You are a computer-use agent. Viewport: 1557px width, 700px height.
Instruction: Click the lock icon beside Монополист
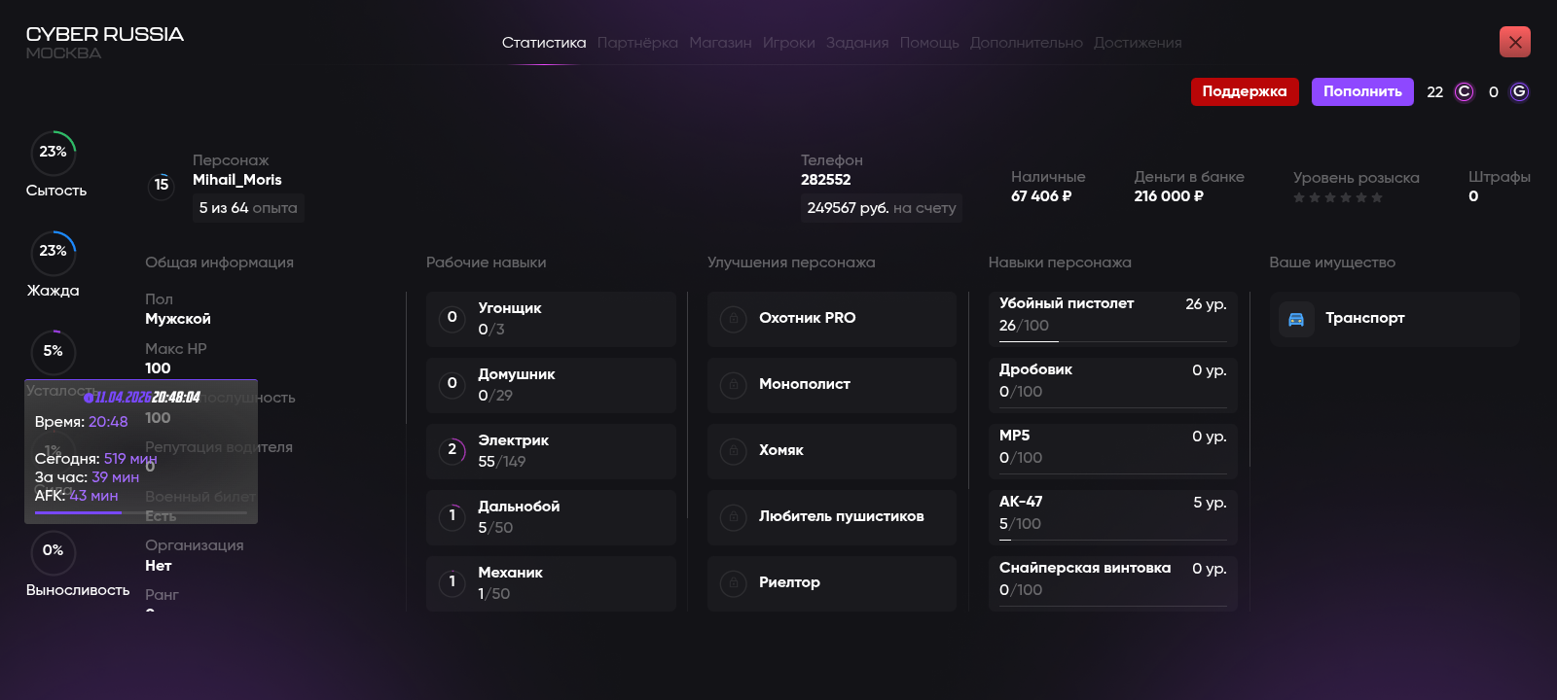[733, 385]
